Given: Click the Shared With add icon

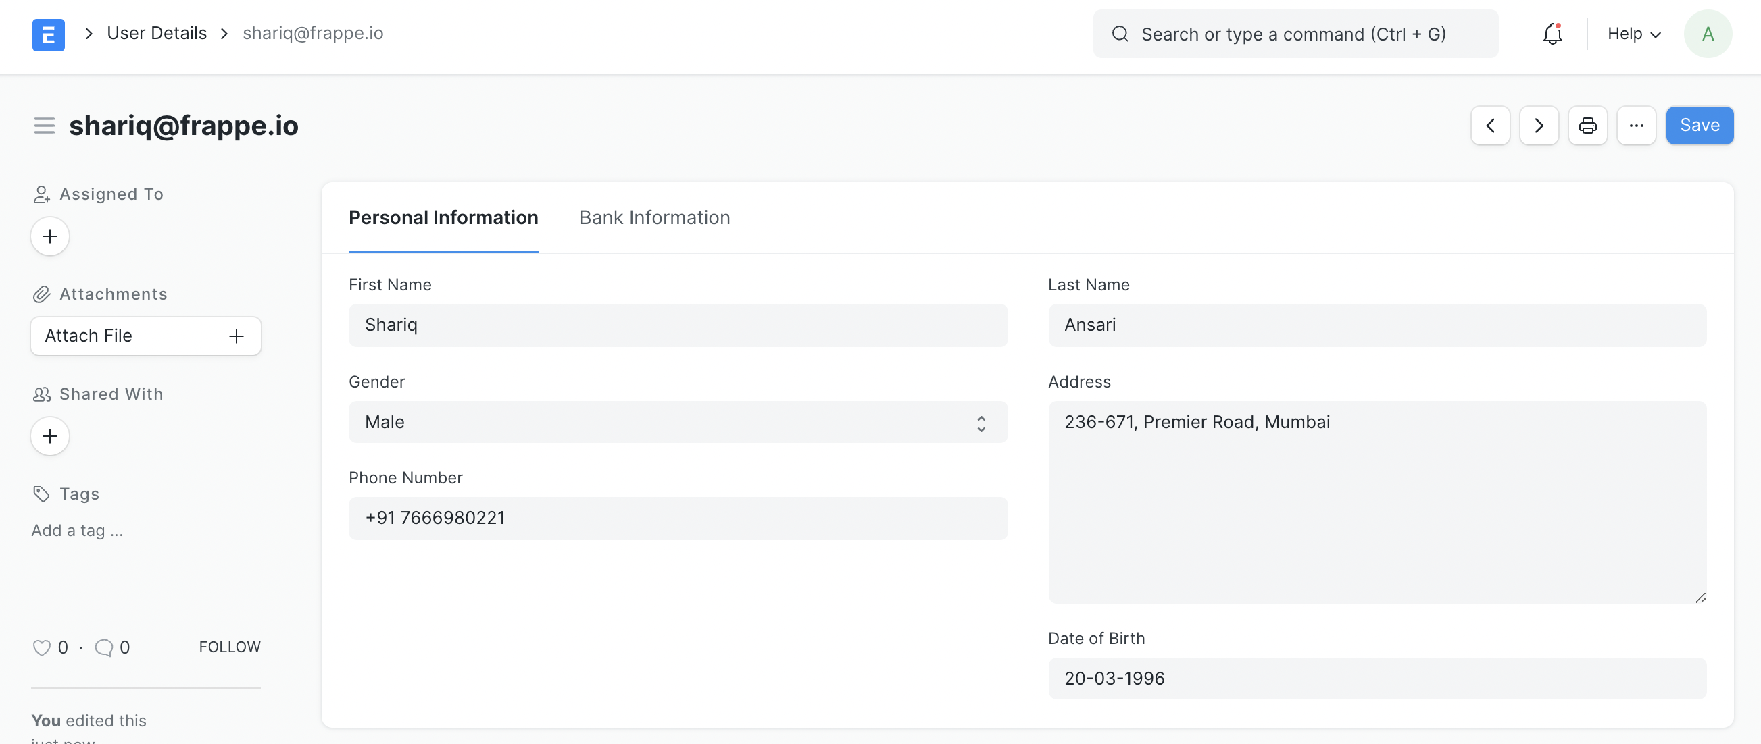Looking at the screenshot, I should click(x=51, y=435).
